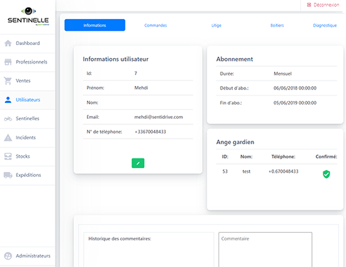
Task: Click the Email: label
Action: (92, 117)
